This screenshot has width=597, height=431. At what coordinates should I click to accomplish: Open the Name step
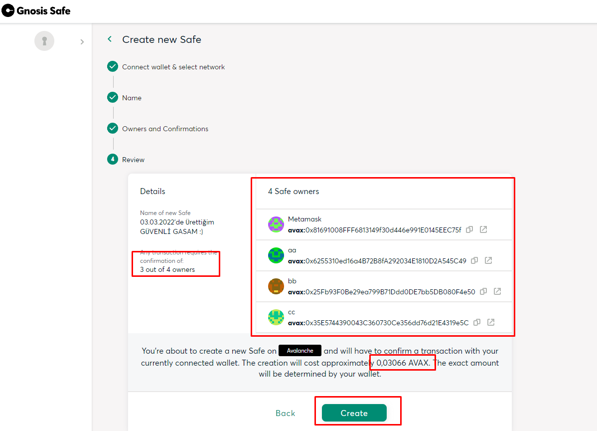132,98
